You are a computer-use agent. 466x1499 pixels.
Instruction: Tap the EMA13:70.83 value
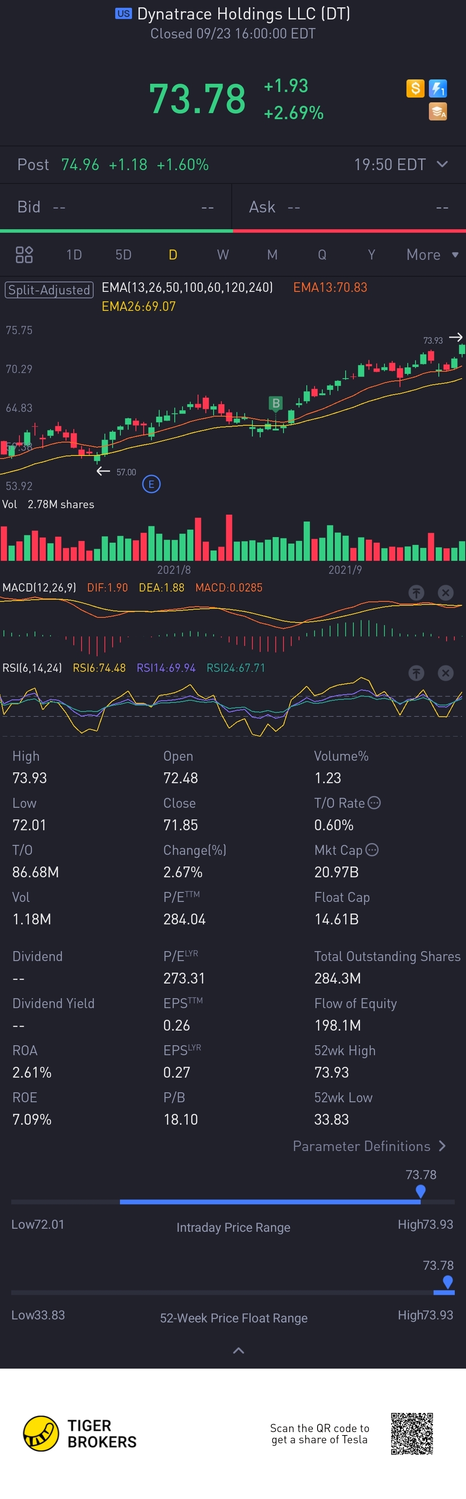[330, 287]
